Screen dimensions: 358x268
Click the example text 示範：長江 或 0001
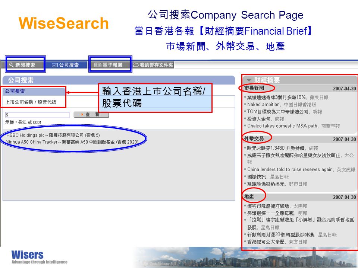pos(23,122)
